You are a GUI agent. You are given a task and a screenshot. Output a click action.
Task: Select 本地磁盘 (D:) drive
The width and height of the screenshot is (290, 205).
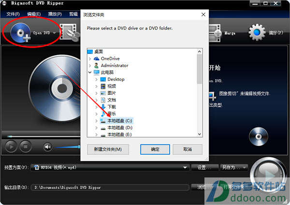[x=120, y=128]
